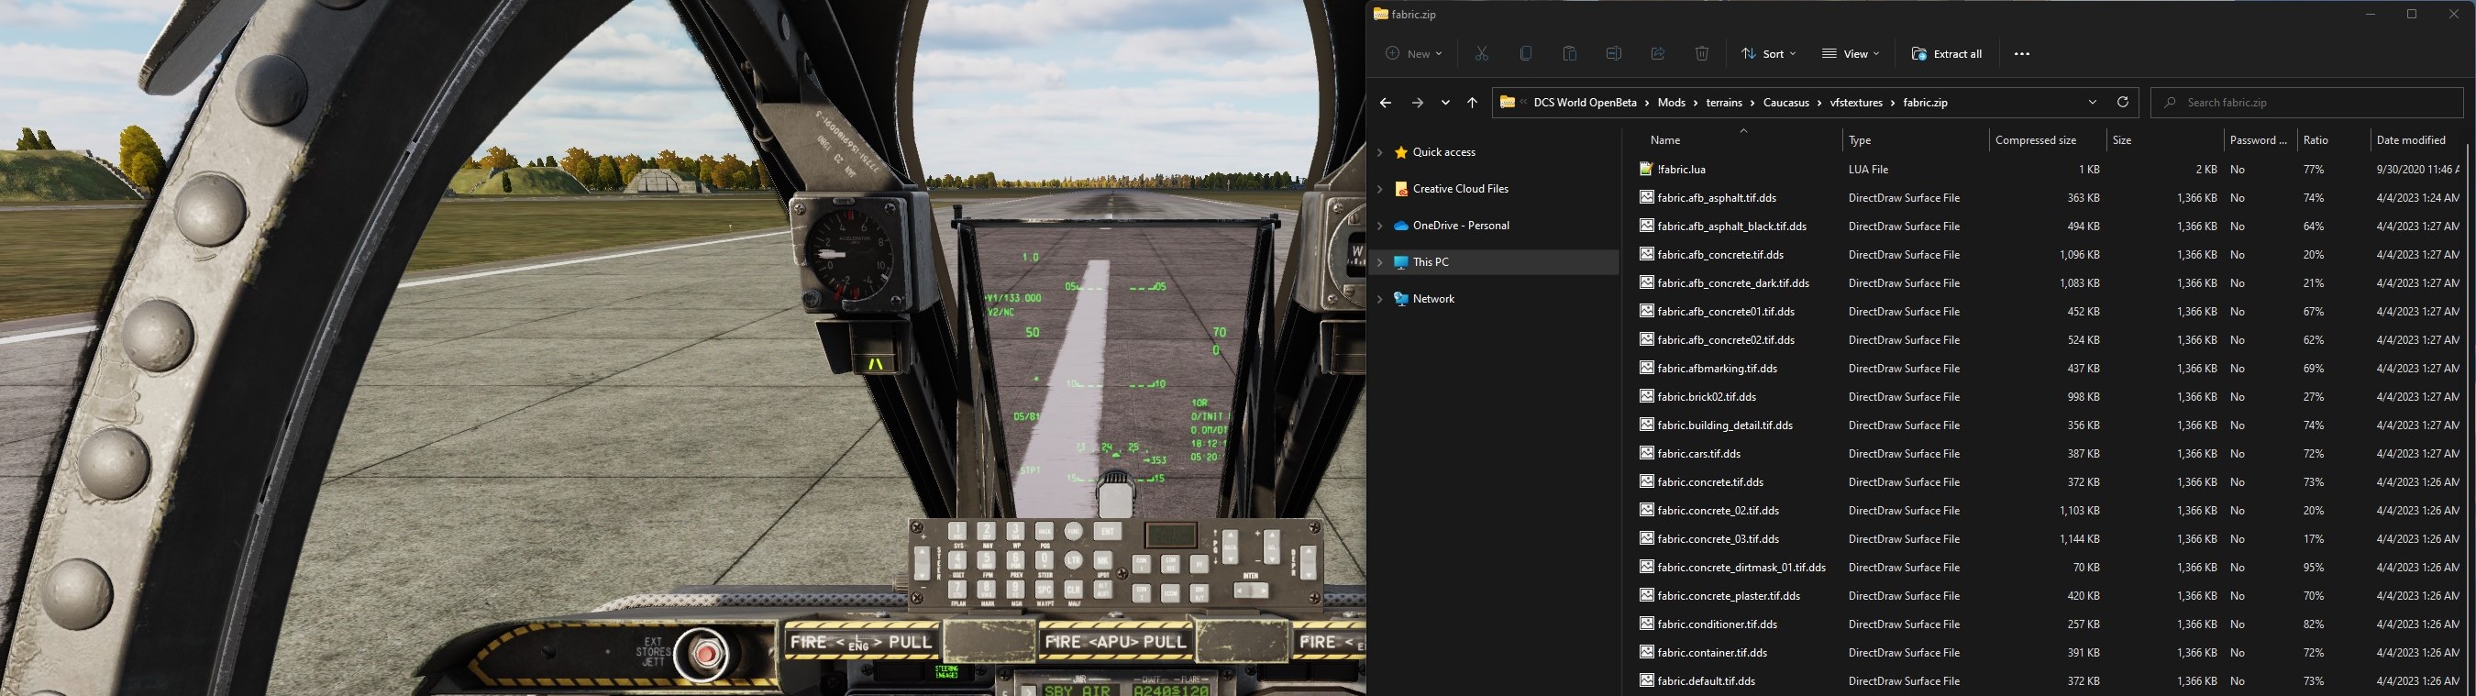Click EXT STORES JETT red button in cockpit
The image size is (2476, 696).
tap(706, 655)
